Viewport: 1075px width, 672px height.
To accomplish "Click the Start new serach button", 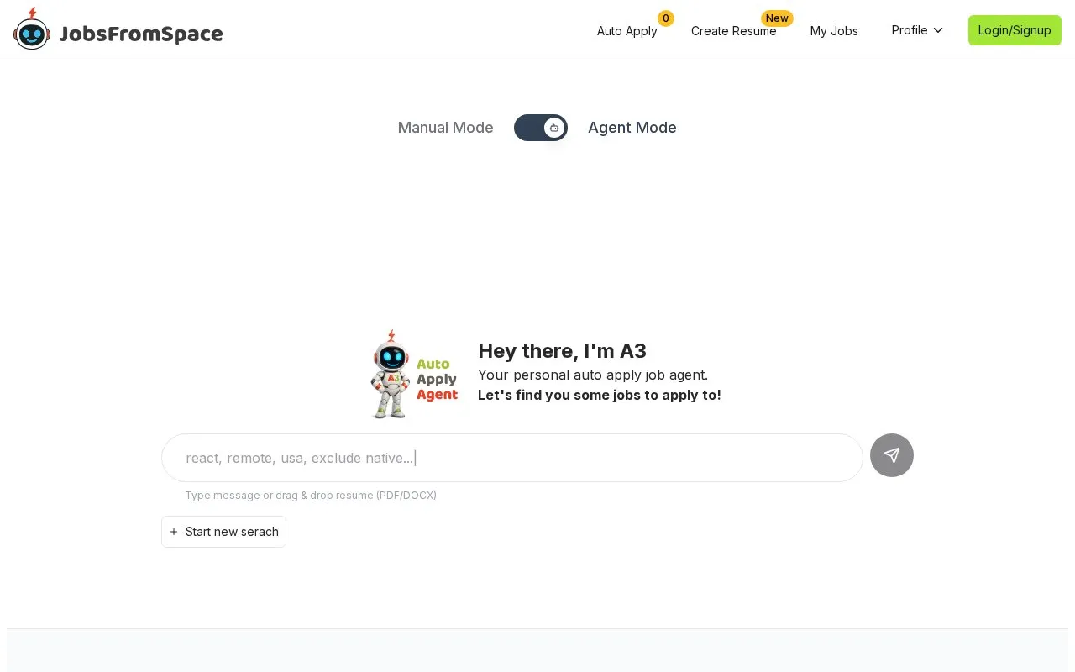I will tap(223, 532).
